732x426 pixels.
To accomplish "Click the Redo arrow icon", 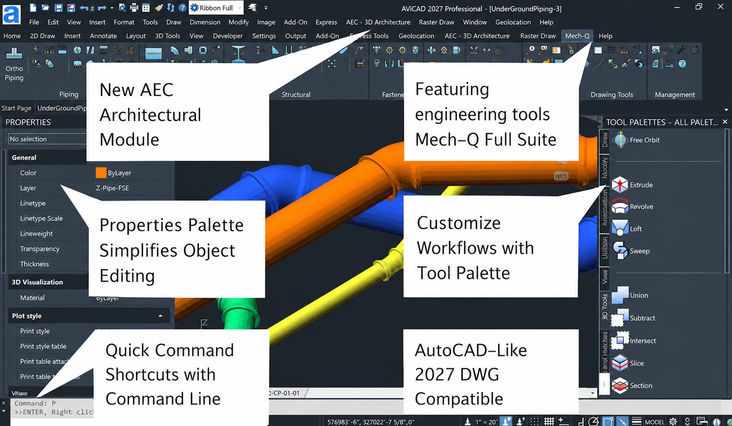I will (x=102, y=8).
